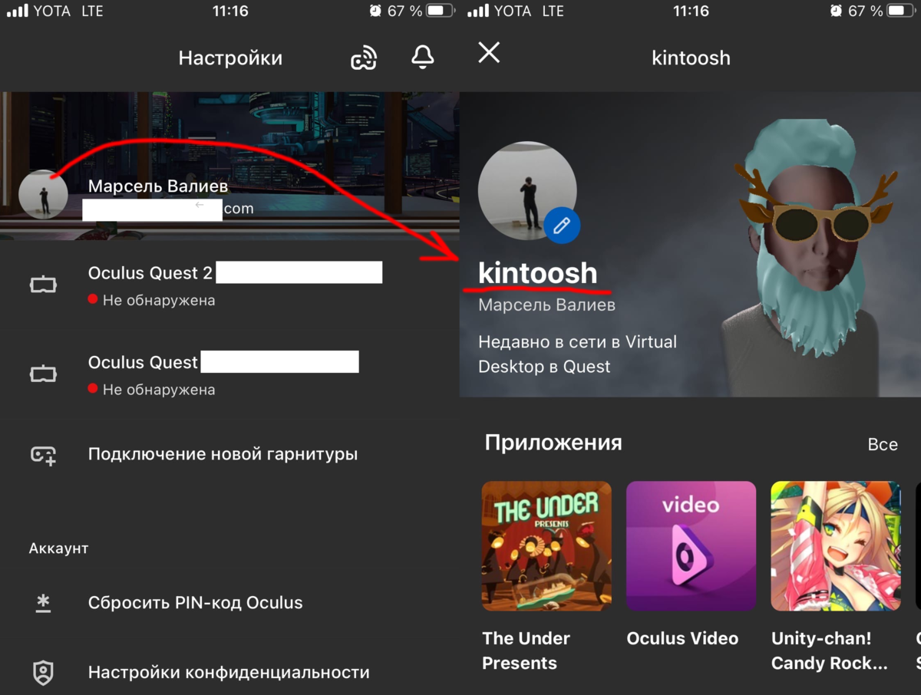Tap the kintoosh username heading
921x695 pixels.
click(x=537, y=273)
